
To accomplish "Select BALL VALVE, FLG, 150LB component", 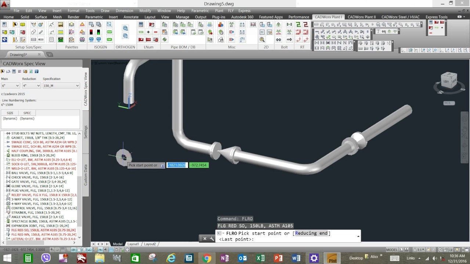I will 42,173.
